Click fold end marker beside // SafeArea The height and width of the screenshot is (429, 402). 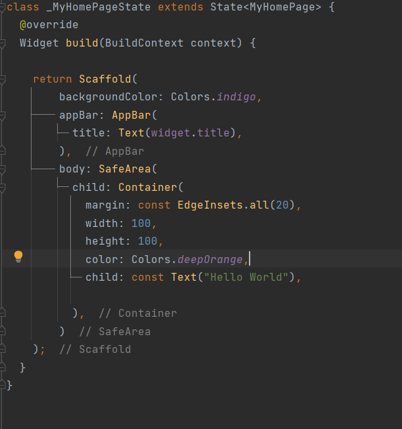(x=2, y=331)
